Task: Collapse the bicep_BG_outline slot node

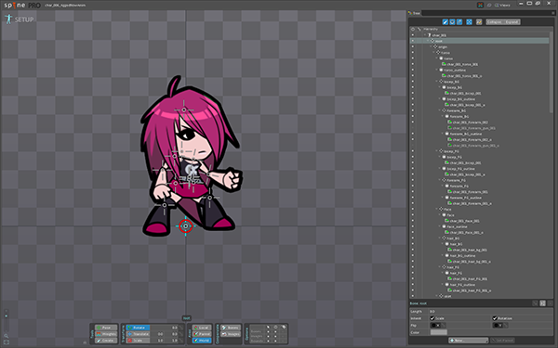Action: tap(440, 99)
